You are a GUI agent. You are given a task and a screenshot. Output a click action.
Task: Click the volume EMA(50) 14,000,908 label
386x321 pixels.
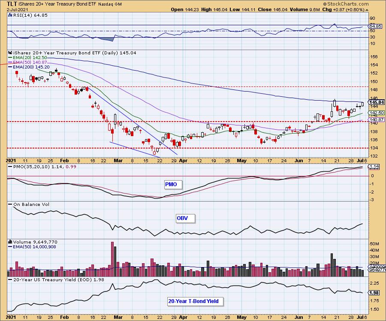(x=32, y=247)
